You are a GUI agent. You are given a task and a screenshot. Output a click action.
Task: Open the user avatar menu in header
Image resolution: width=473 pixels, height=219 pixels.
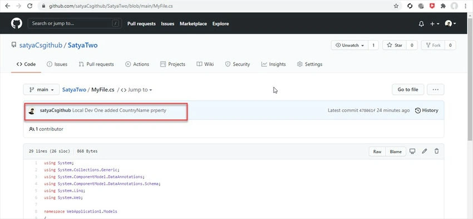click(450, 23)
